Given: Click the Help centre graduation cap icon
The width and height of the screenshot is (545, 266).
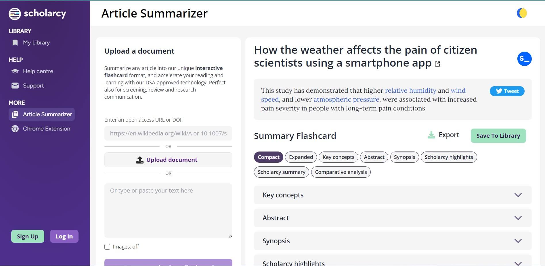Looking at the screenshot, I should pos(15,71).
